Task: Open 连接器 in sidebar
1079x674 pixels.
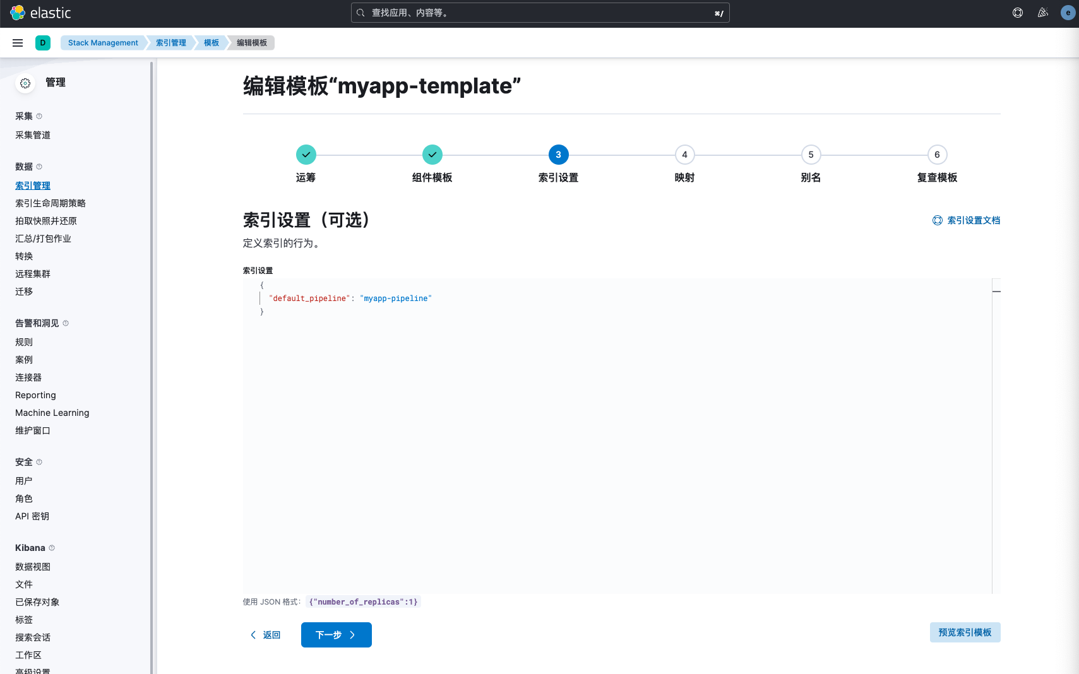Action: (28, 377)
